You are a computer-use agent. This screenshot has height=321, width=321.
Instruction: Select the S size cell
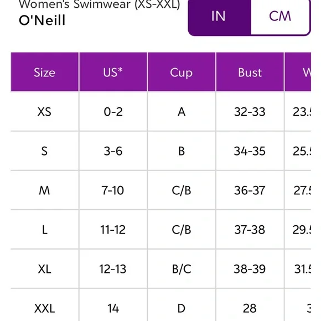click(x=44, y=151)
